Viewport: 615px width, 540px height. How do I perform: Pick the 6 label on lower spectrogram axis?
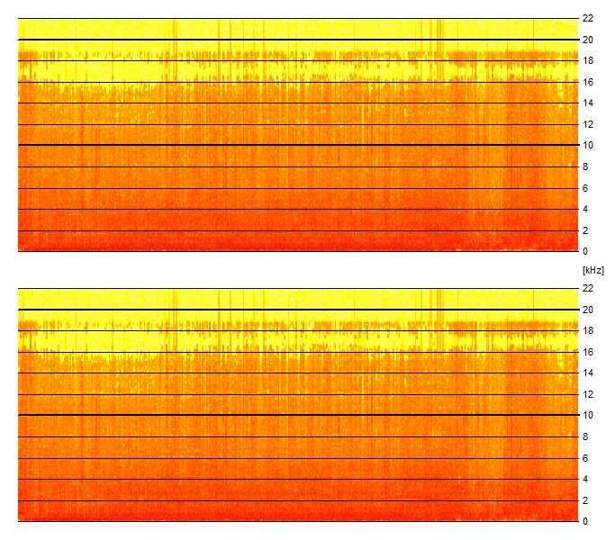point(585,458)
